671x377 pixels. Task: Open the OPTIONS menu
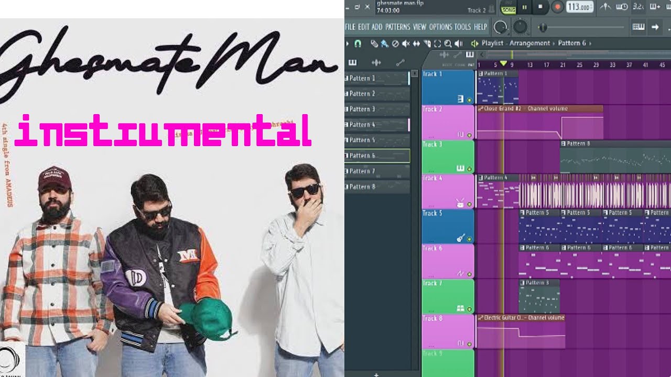(x=440, y=27)
